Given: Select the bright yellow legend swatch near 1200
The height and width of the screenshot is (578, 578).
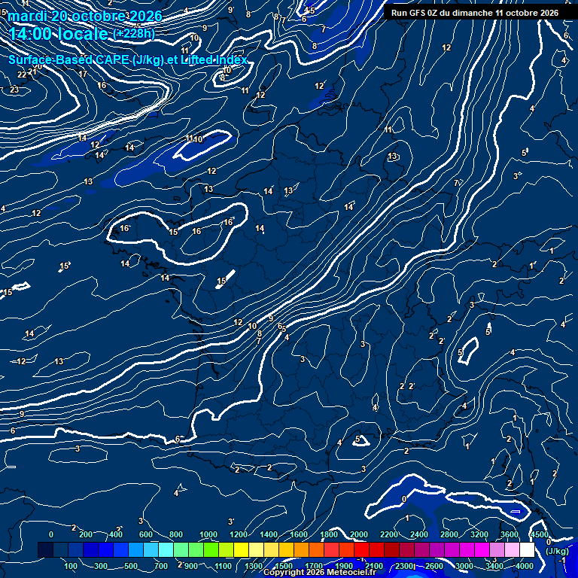Looking at the screenshot, I should click(x=241, y=549).
